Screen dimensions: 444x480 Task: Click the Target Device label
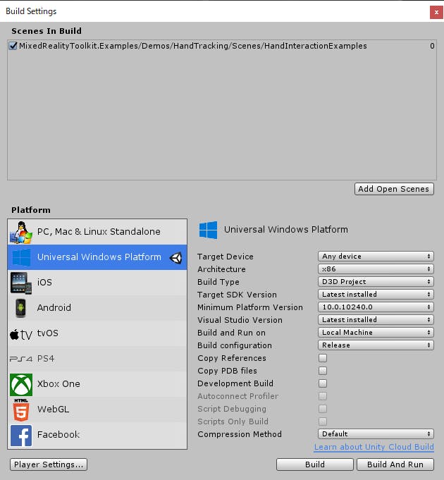226,257
